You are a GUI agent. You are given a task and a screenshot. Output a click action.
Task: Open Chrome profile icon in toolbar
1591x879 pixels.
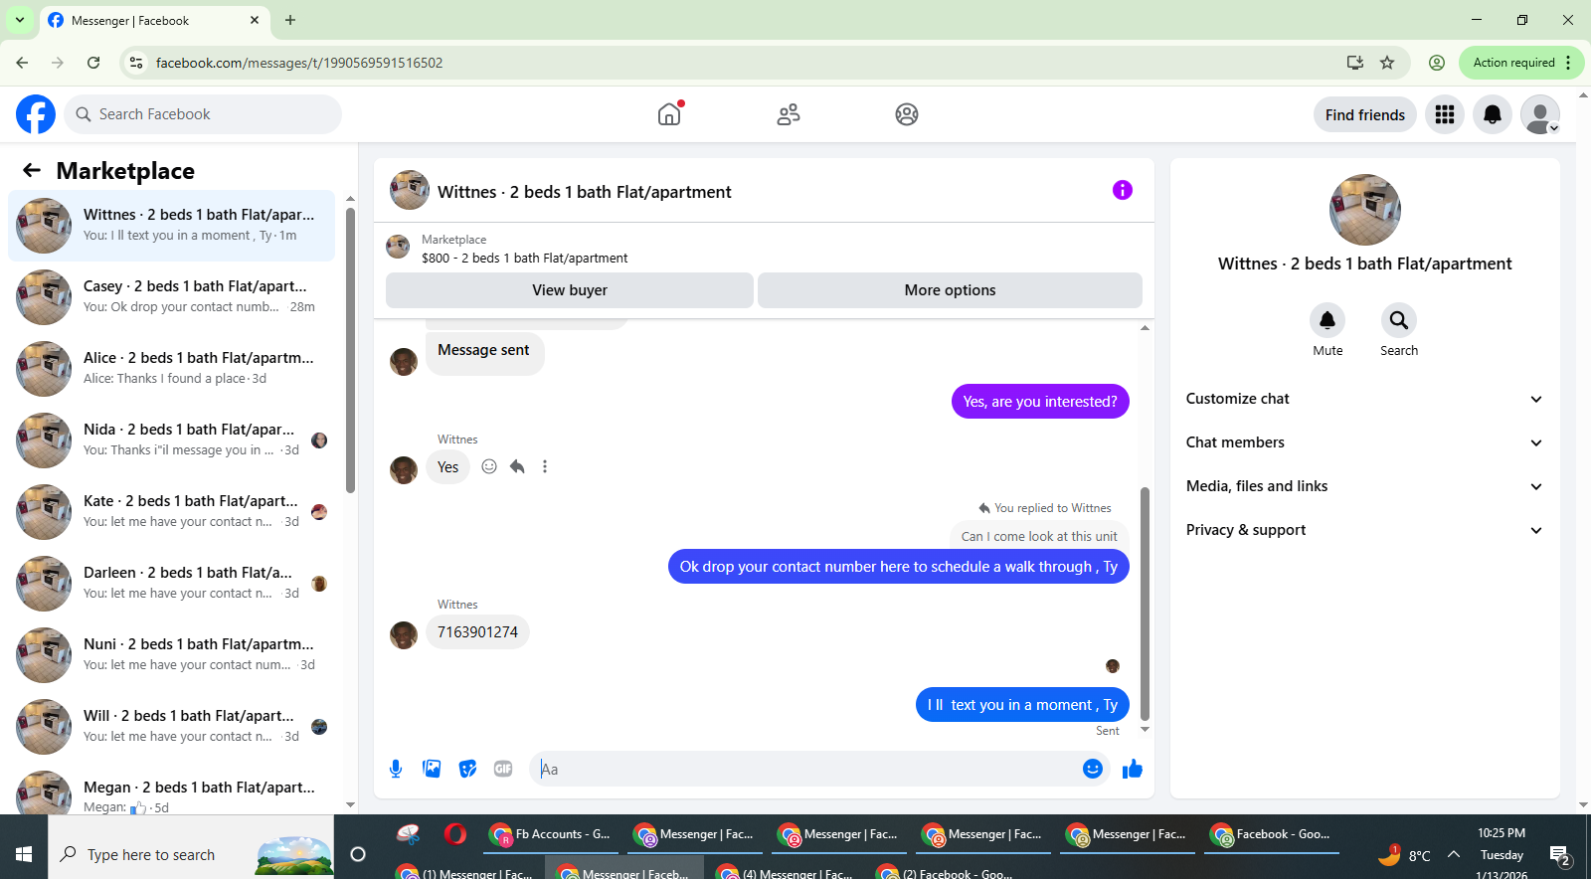click(1437, 63)
